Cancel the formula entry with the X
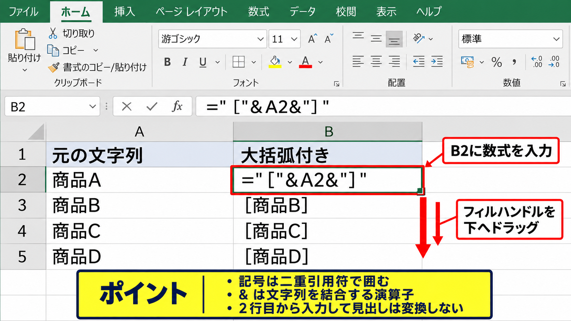571x321 pixels. pos(127,106)
